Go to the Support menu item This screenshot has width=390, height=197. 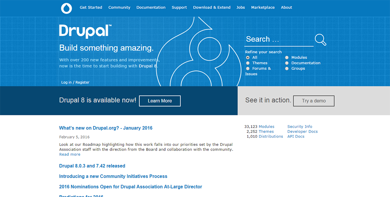pyautogui.click(x=179, y=7)
